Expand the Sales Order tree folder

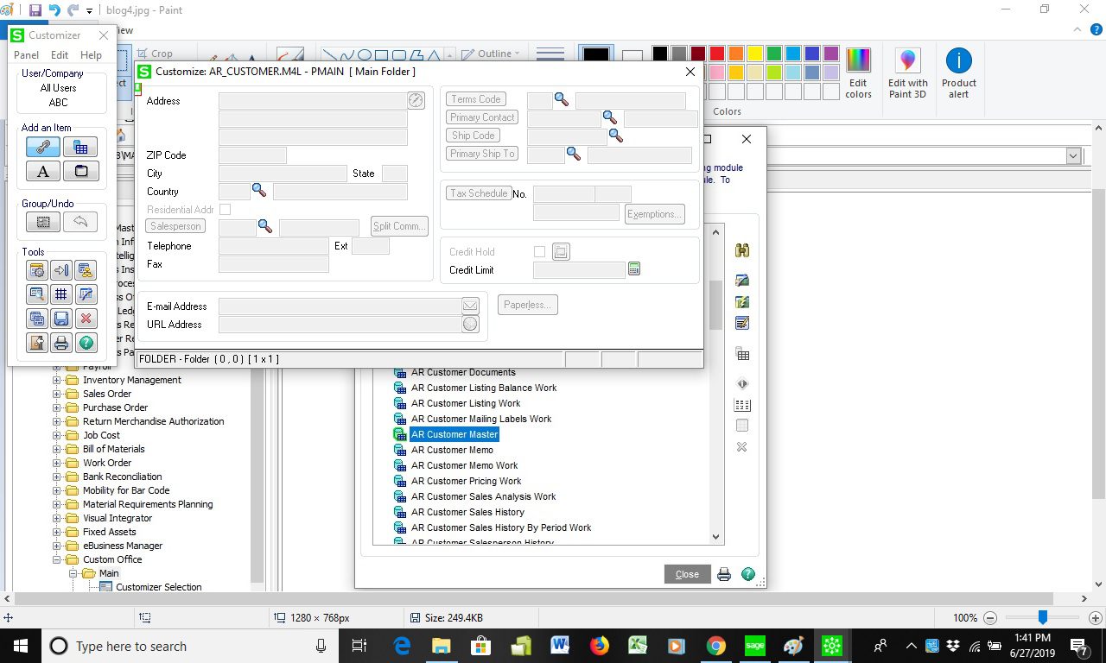pos(57,394)
